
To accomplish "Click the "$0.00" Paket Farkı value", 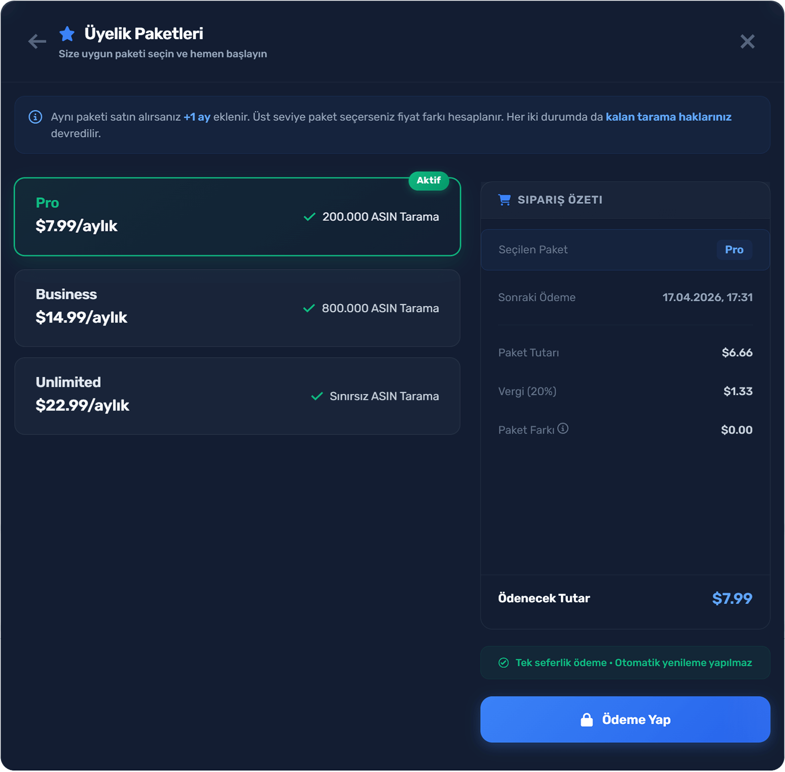I will pyautogui.click(x=737, y=430).
